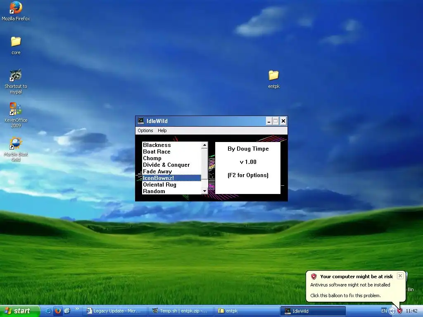The image size is (423, 317).
Task: Select Chomp in the screensaver list
Action: click(x=171, y=158)
